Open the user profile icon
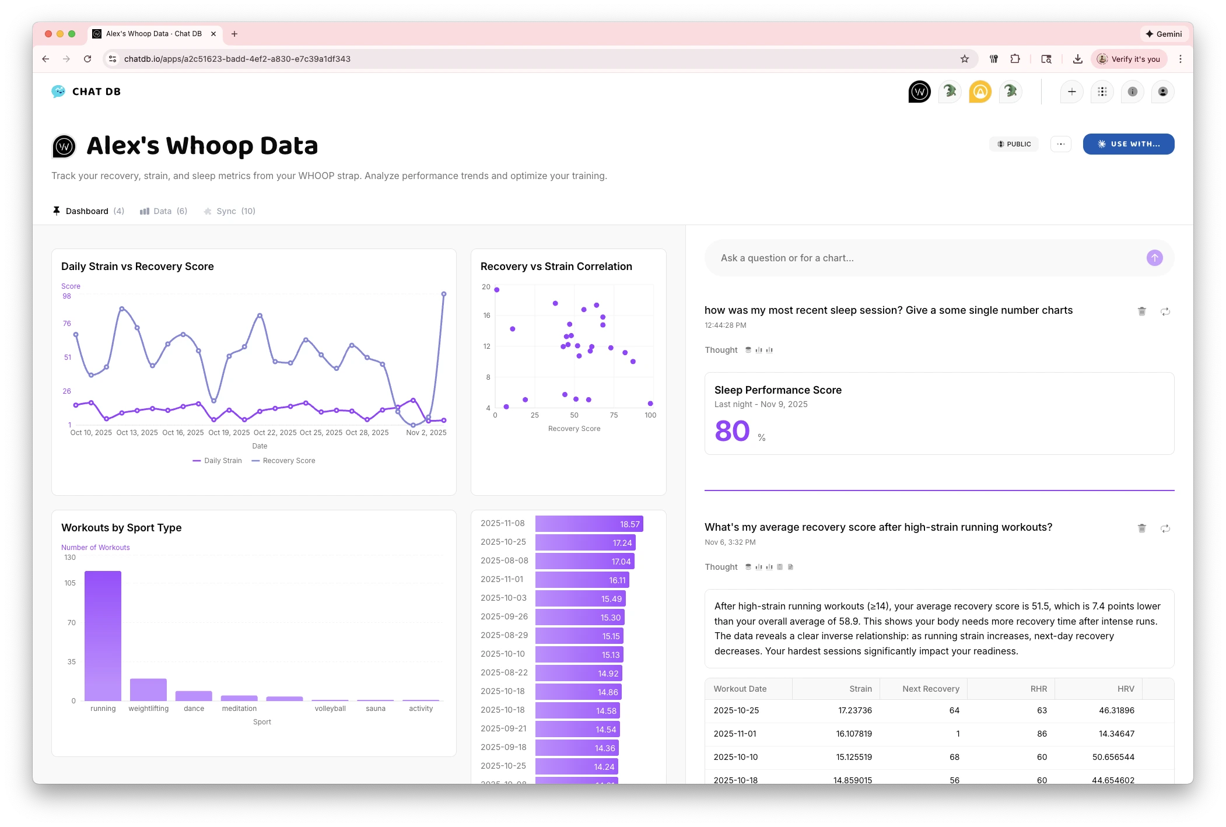Image resolution: width=1226 pixels, height=827 pixels. coord(1162,92)
